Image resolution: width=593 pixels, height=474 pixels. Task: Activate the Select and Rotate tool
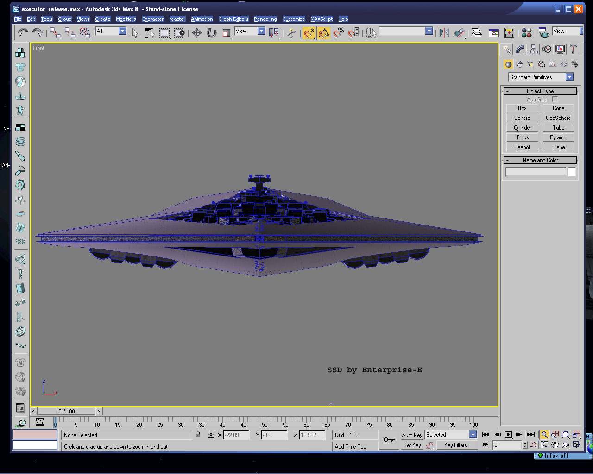point(212,32)
